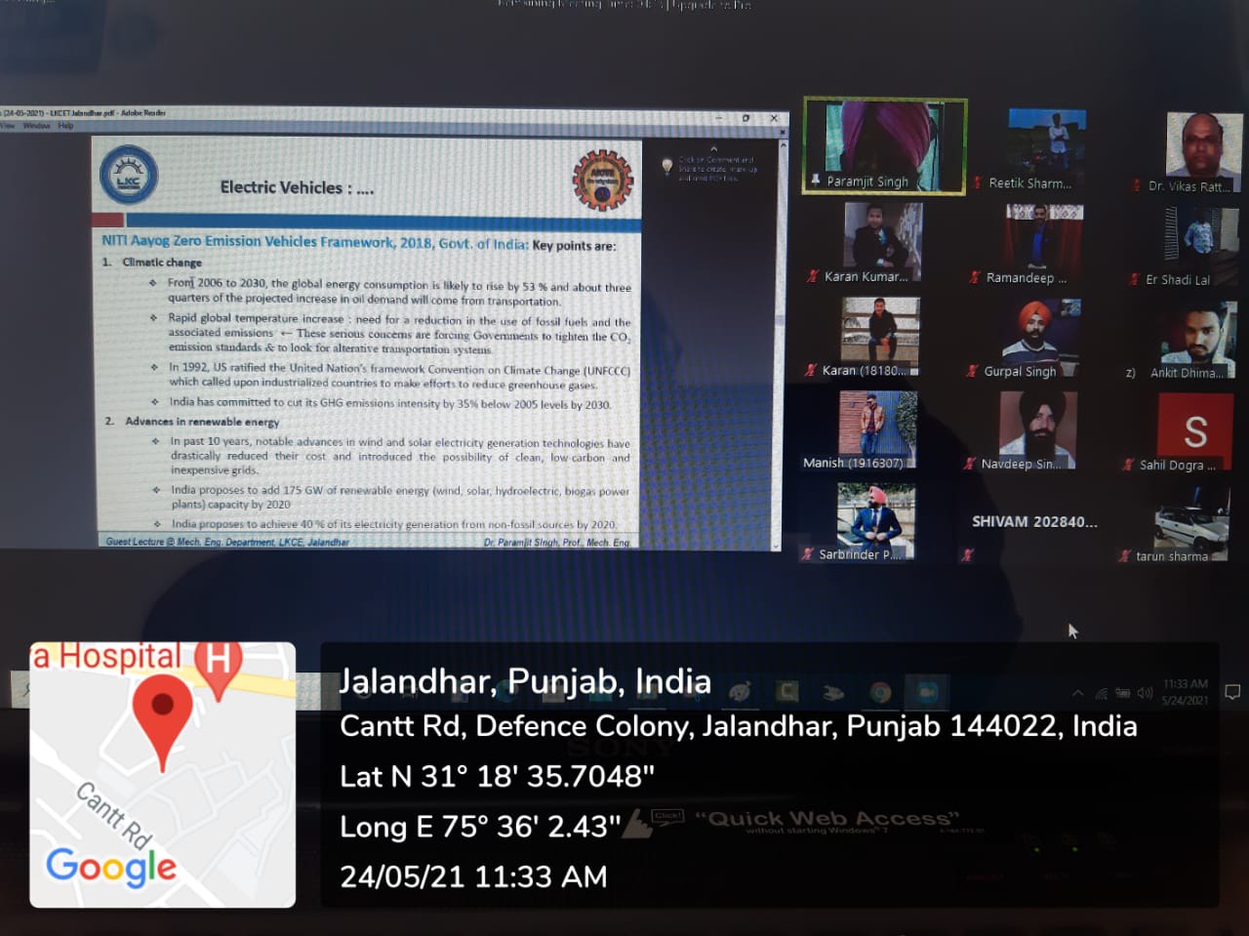This screenshot has width=1249, height=936.
Task: Maximize the Adobe Reader window
Action: point(745,118)
